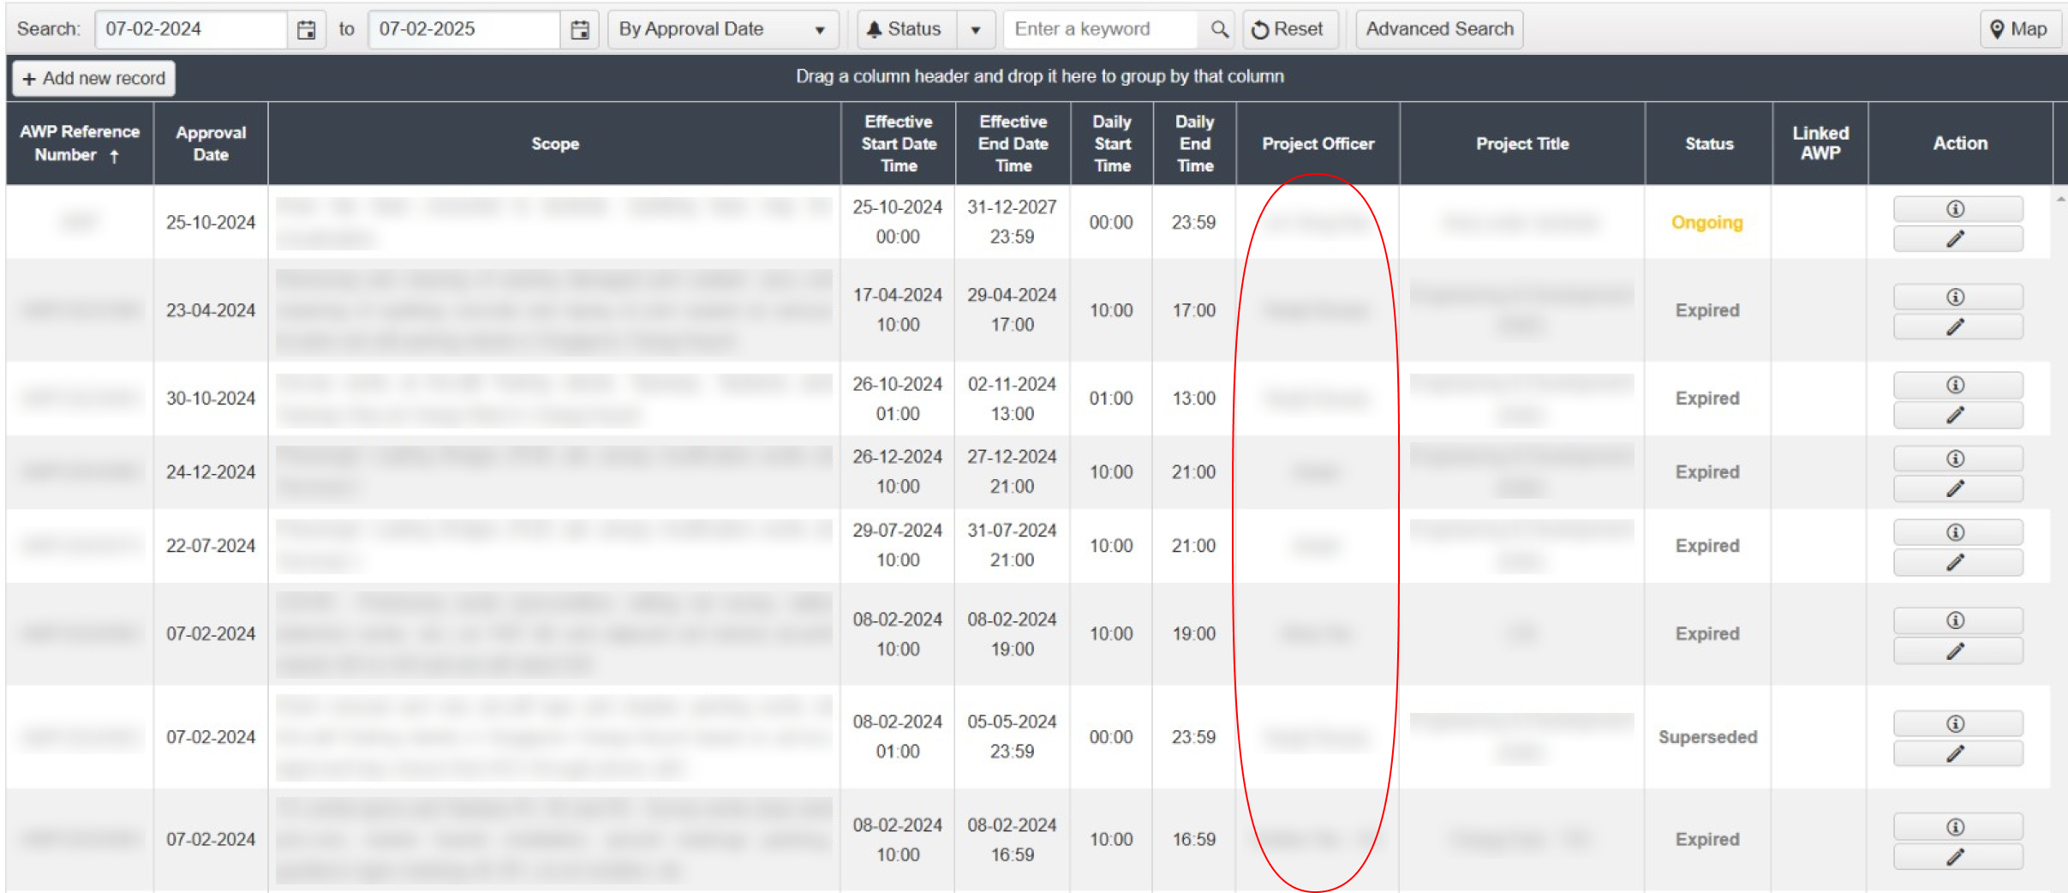This screenshot has height=893, width=2068.
Task: Click info icon for the Superseded record
Action: tap(1957, 724)
